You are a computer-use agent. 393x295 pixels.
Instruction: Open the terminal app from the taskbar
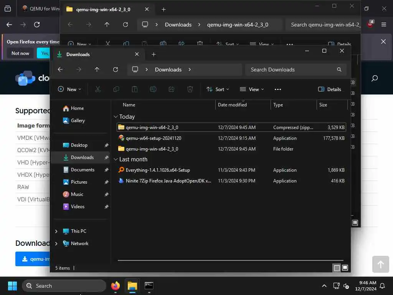coord(149,286)
